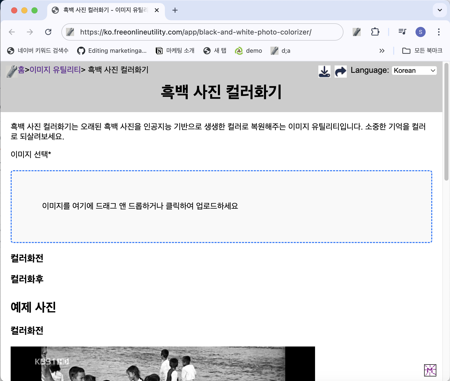
Task: Click the 예제 사진 heading
Action: 33,307
